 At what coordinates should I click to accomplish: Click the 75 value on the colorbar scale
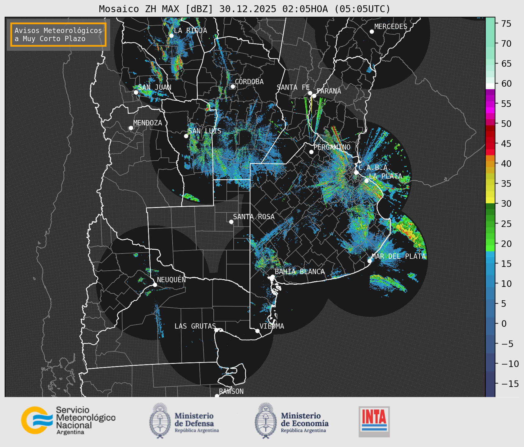point(506,24)
